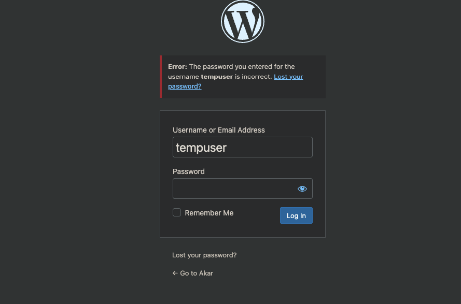Focus the Username or Email Address field

point(243,147)
